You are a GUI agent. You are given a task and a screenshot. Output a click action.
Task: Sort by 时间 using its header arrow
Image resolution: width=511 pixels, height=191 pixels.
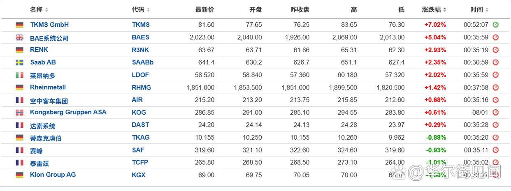487,10
